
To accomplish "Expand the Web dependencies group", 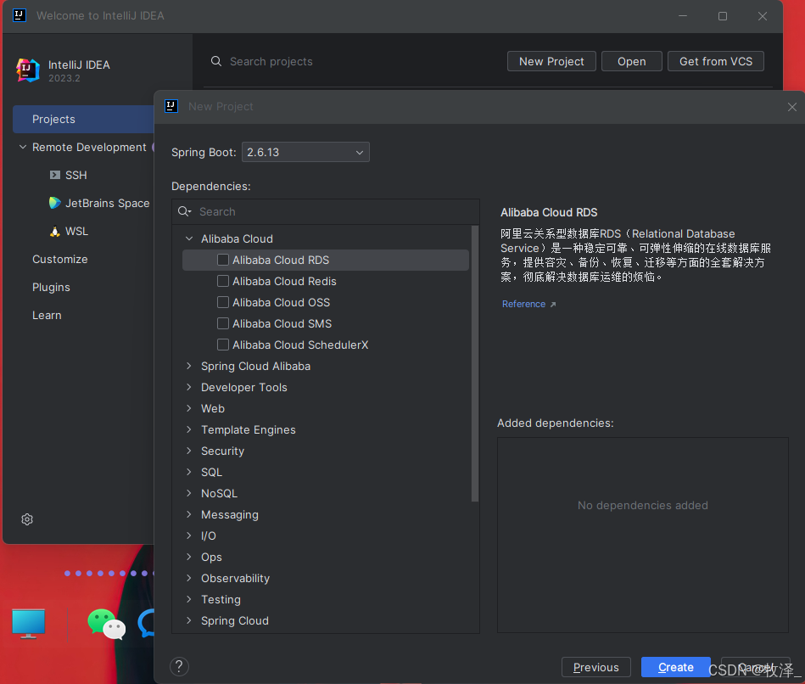I will tap(189, 408).
